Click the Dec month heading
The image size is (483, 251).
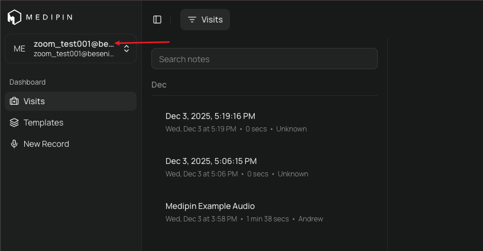coord(159,85)
